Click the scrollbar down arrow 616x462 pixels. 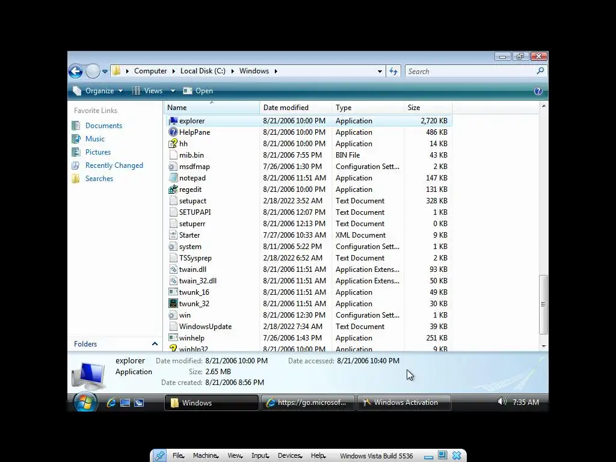[544, 346]
